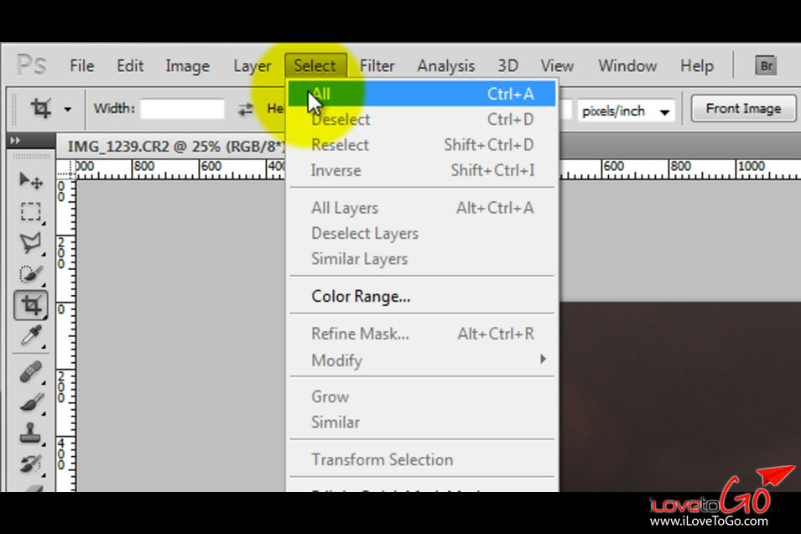The height and width of the screenshot is (534, 801).
Task: Open the File menu
Action: (x=81, y=66)
